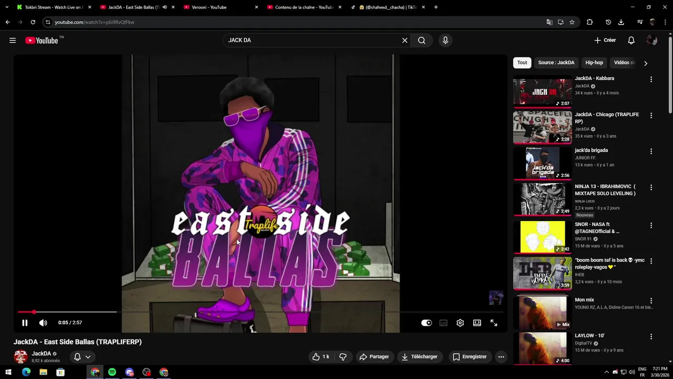The width and height of the screenshot is (673, 379).
Task: Start voice search with the microphone
Action: [445, 41]
